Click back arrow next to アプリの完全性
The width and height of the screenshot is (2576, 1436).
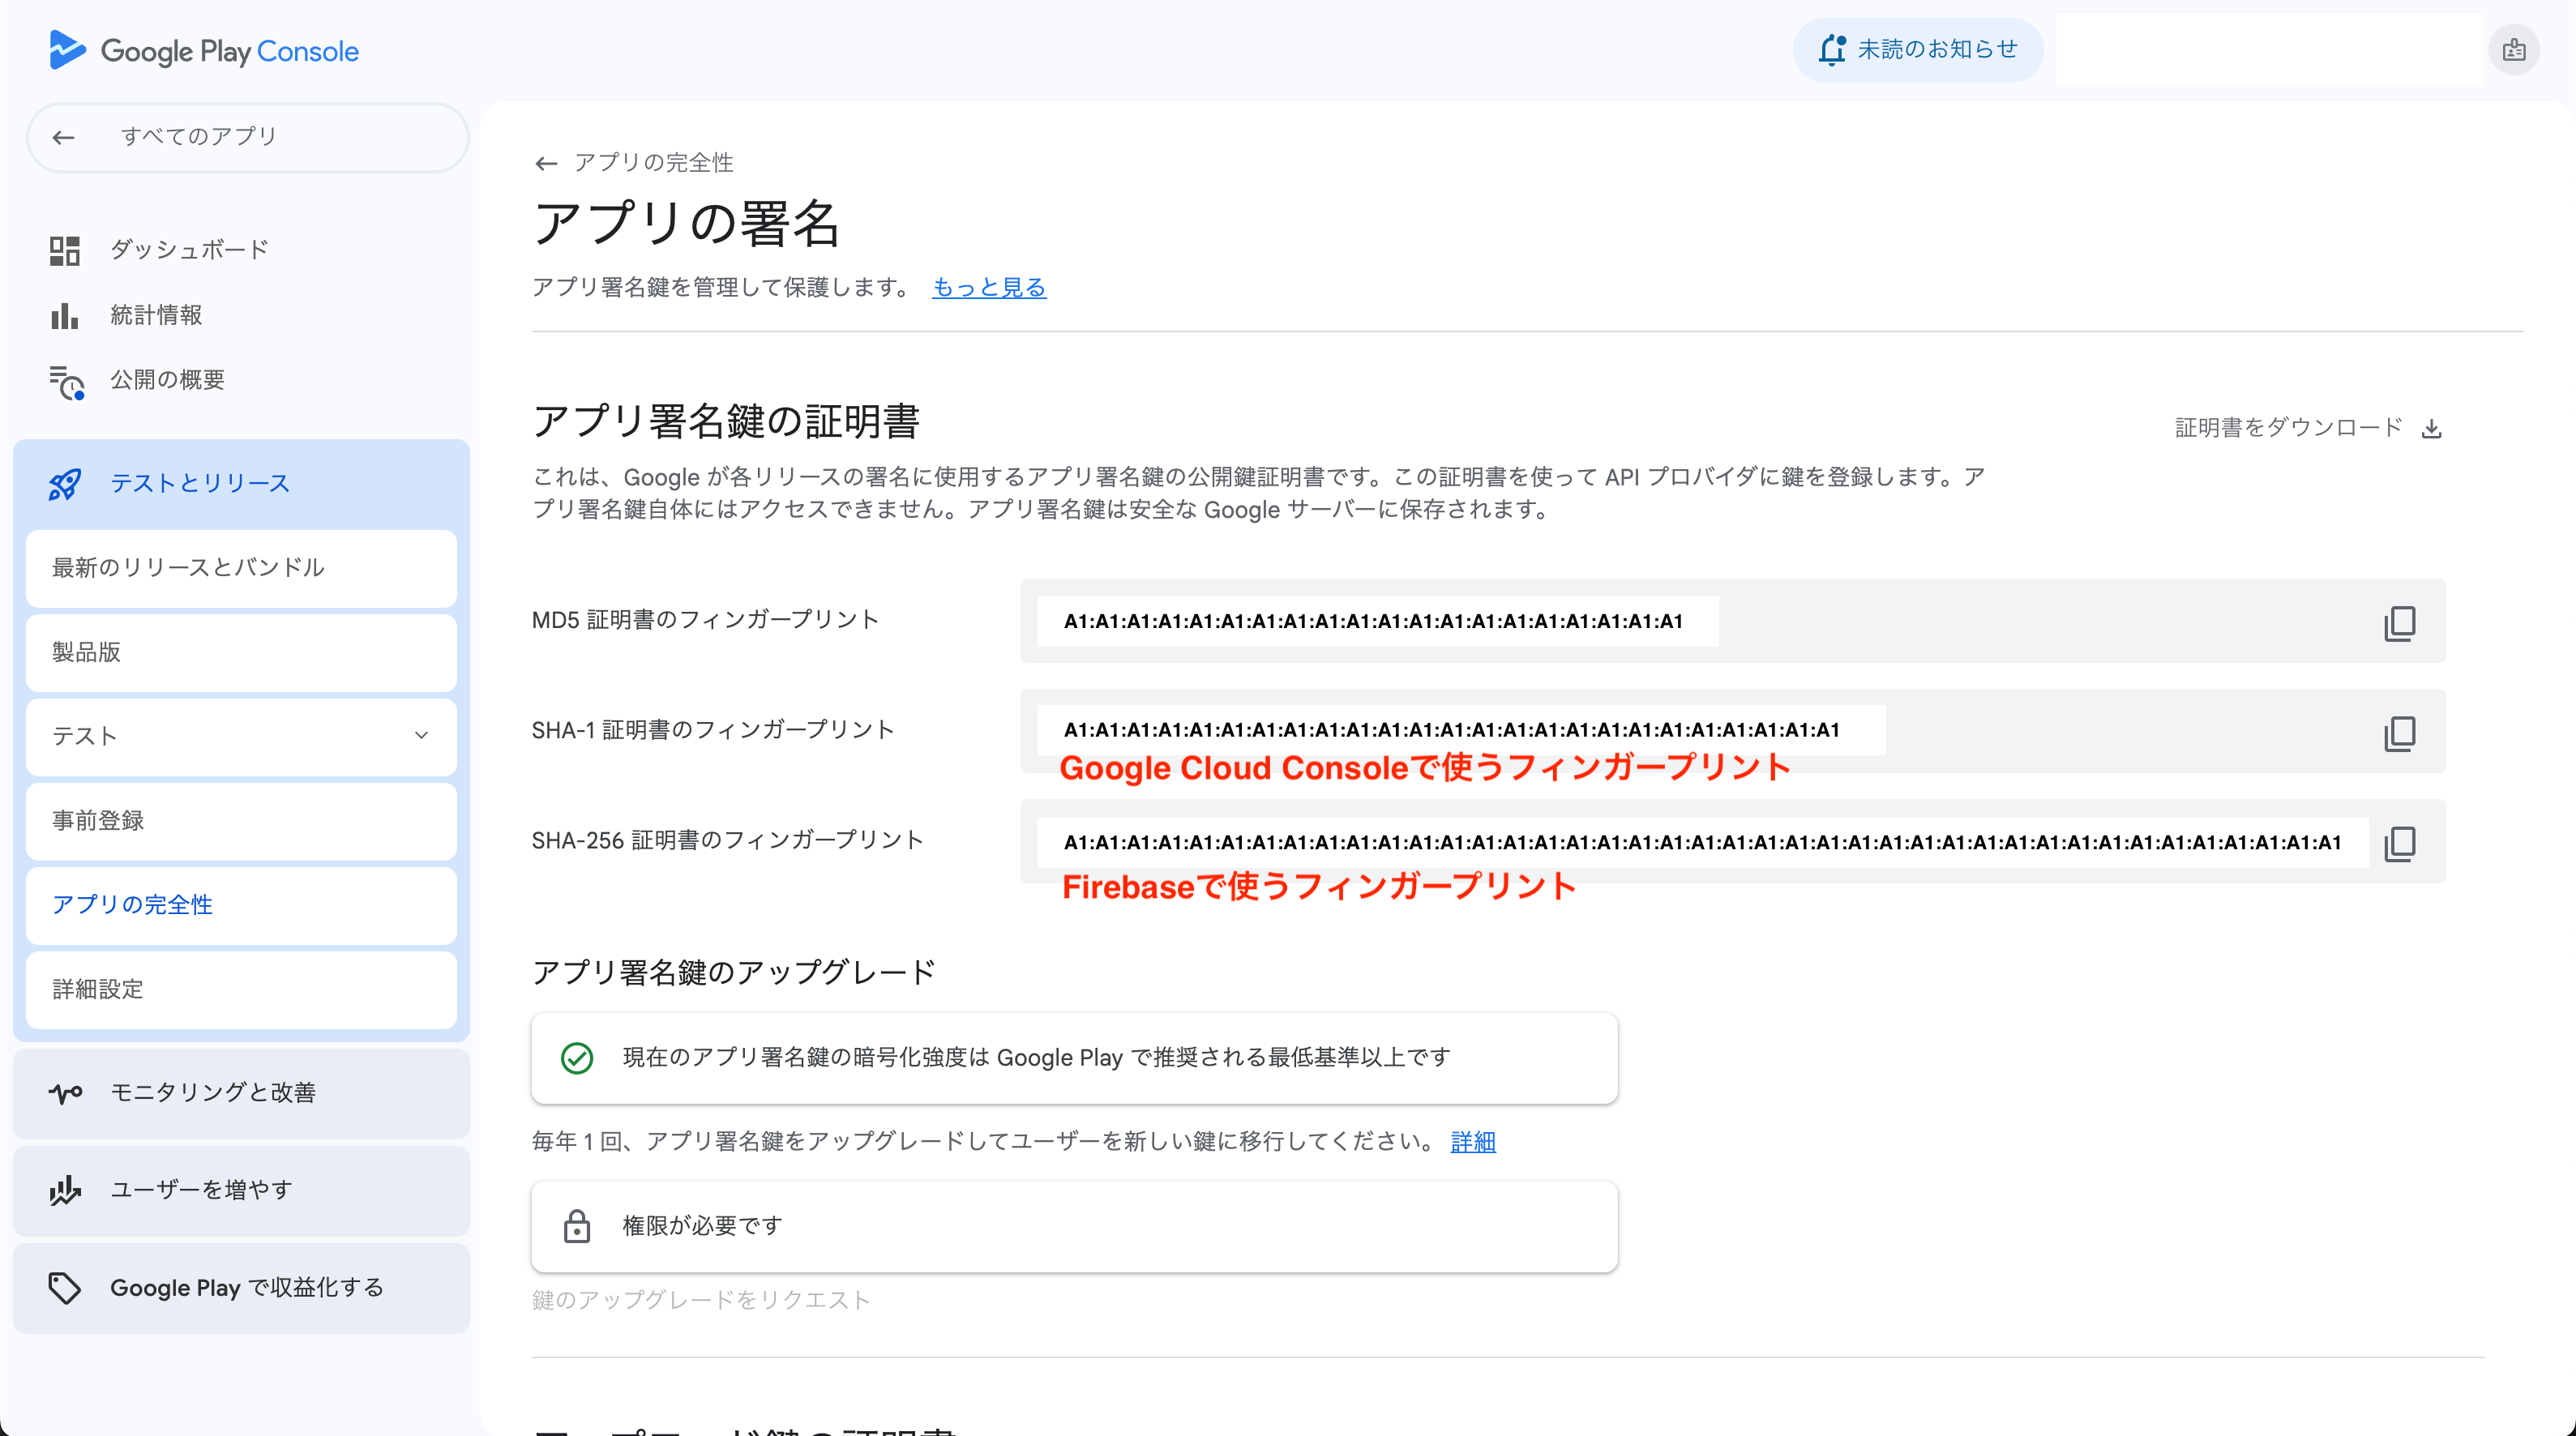[546, 163]
